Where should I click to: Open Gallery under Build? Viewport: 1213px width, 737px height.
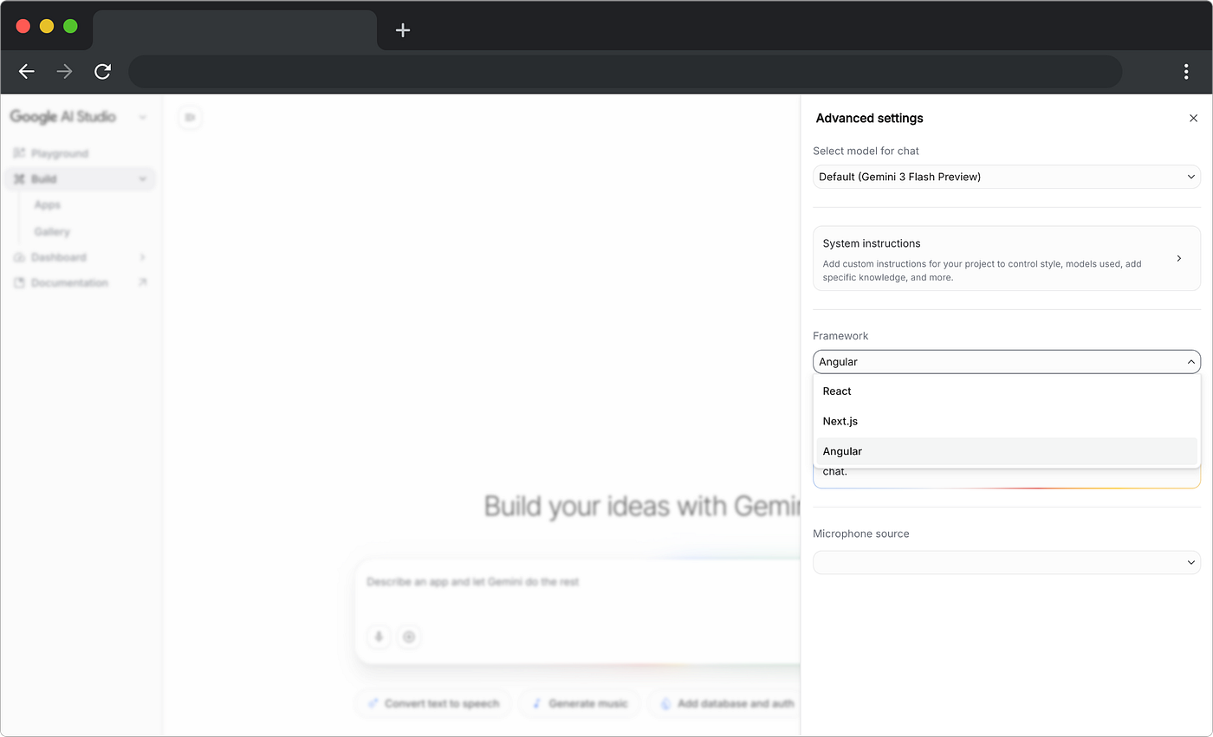pyautogui.click(x=52, y=231)
